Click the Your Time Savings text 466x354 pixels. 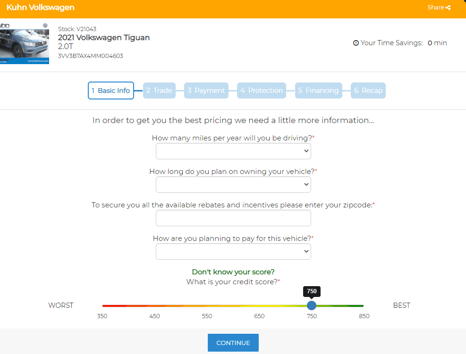(x=391, y=43)
